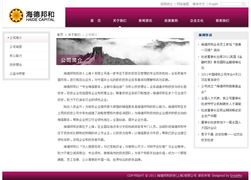251x180 pixels.
Task: Open the 网站地图 sitemap link
Action: tap(183, 4)
